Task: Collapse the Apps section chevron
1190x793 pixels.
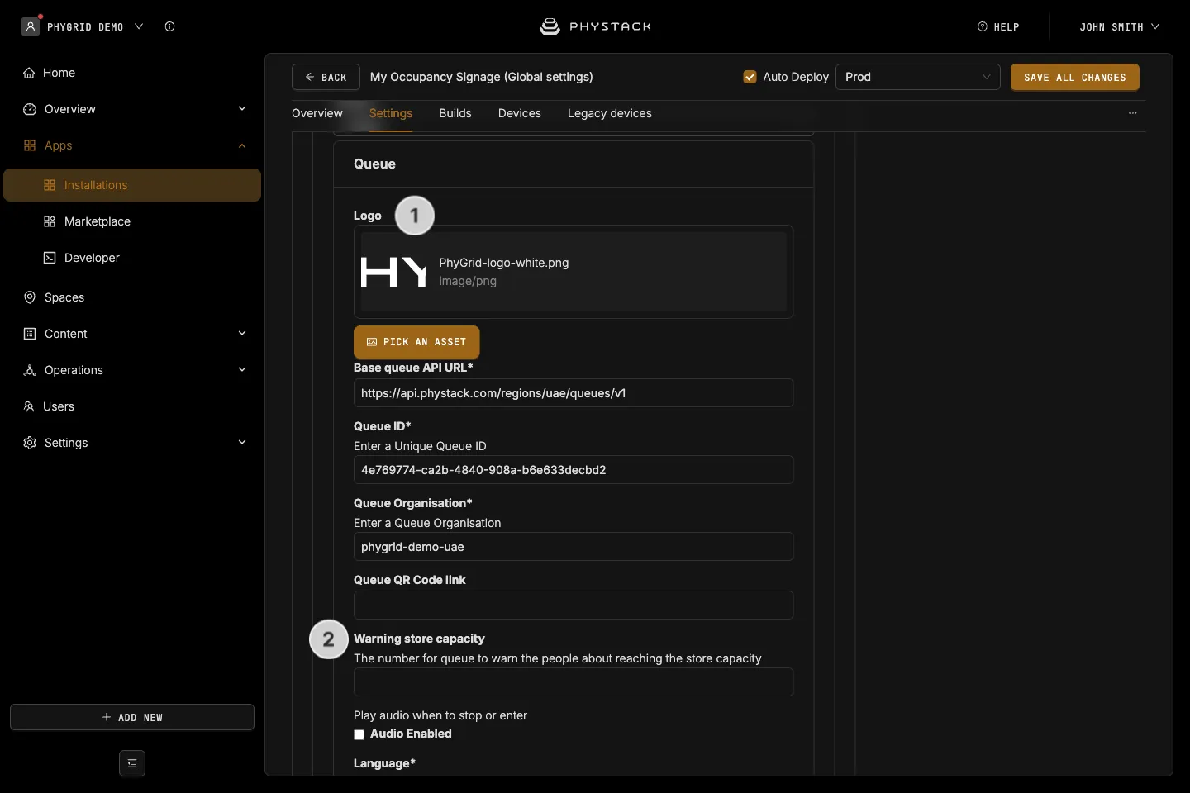Action: click(242, 145)
